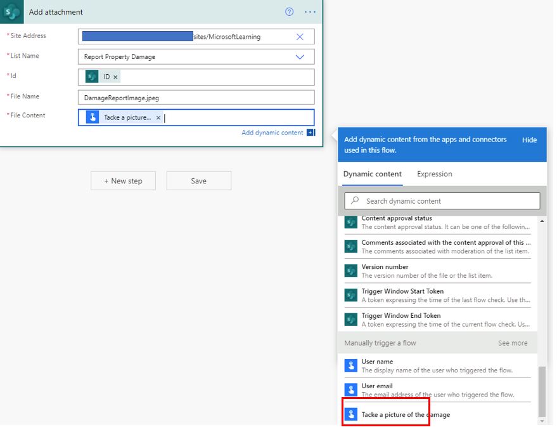This screenshot has width=557, height=432.
Task: Click the icon next to User name
Action: pyautogui.click(x=351, y=365)
